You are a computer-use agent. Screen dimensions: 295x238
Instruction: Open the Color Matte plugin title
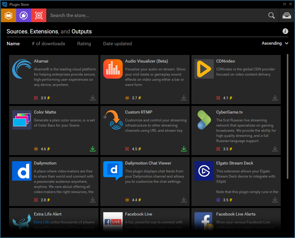click(x=45, y=112)
